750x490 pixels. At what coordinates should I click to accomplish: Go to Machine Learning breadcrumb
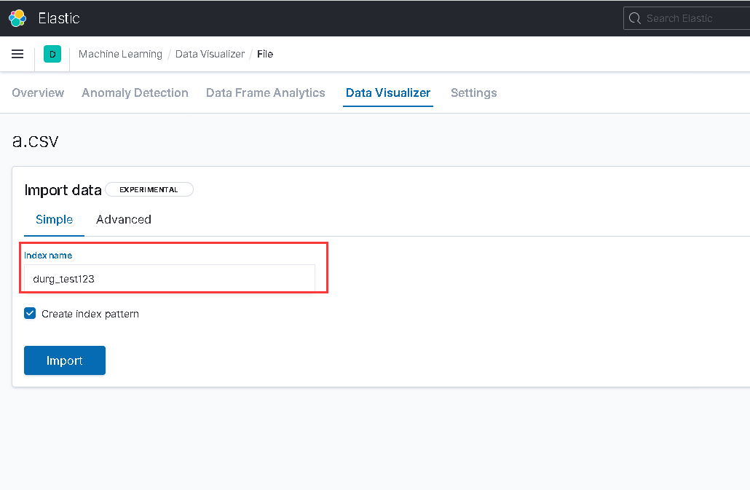pyautogui.click(x=120, y=54)
